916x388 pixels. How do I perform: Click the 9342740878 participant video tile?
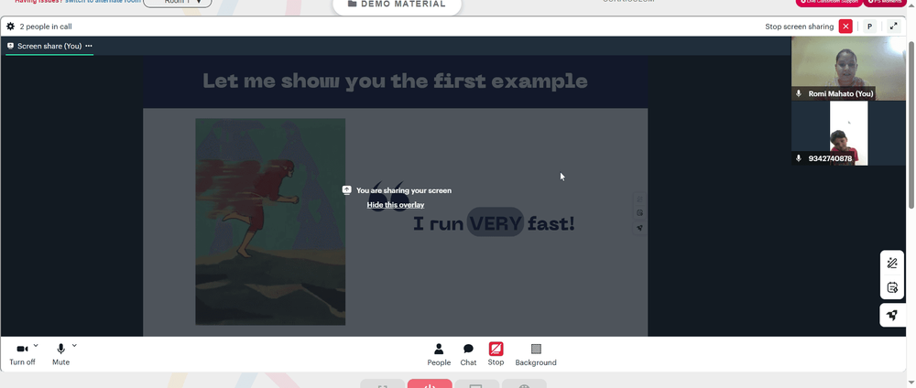point(848,133)
